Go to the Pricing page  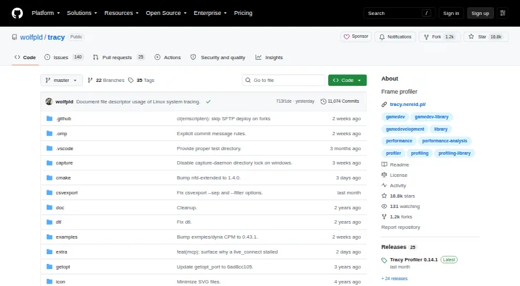click(243, 13)
